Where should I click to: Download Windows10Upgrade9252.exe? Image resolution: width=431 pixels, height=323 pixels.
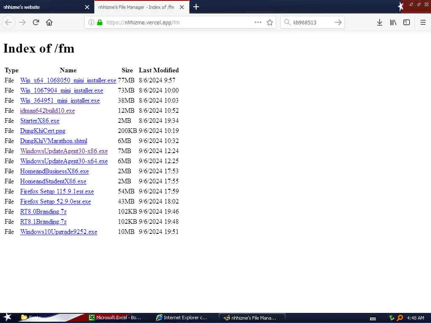pyautogui.click(x=59, y=232)
